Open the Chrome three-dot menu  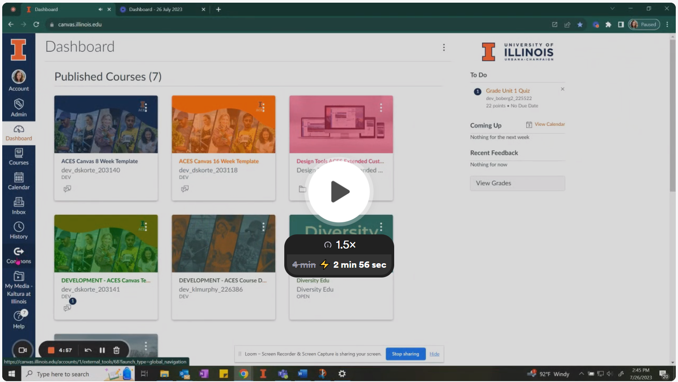(667, 24)
